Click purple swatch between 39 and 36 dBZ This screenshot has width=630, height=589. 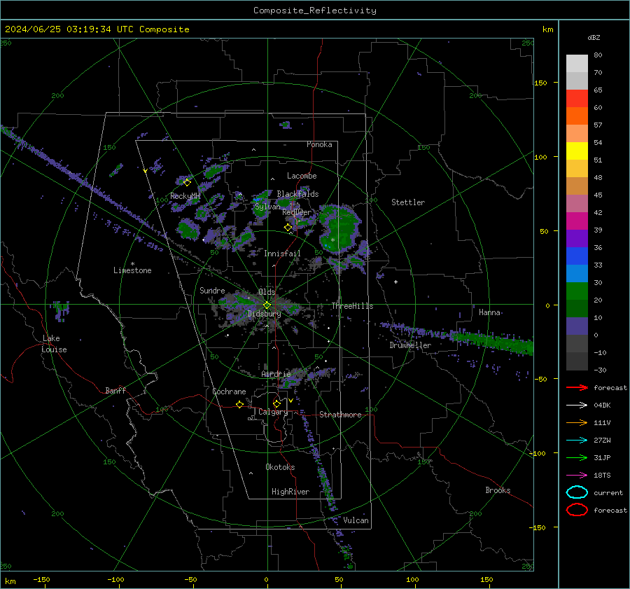click(577, 238)
